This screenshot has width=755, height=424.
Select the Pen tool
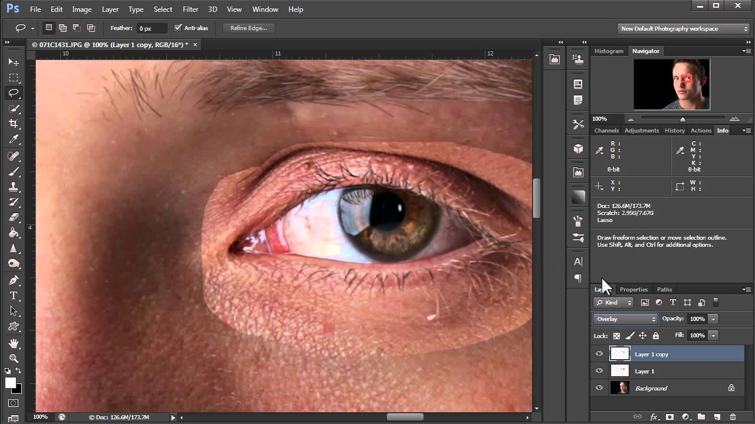point(14,280)
